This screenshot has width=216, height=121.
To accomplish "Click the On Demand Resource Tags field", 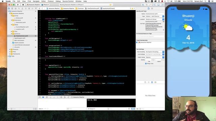I will click(150, 36).
